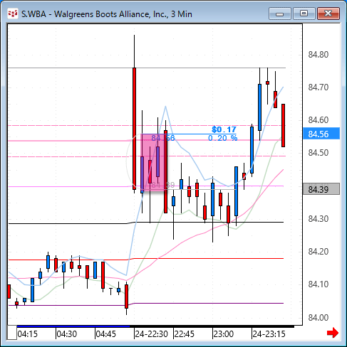Image resolution: width=347 pixels, height=347 pixels.
Task: Click the 84.80 price axis label
Action: point(318,55)
